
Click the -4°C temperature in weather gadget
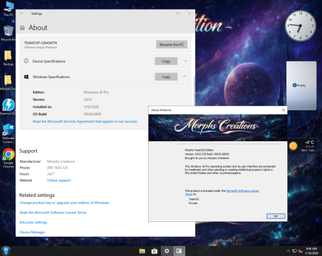[310, 142]
